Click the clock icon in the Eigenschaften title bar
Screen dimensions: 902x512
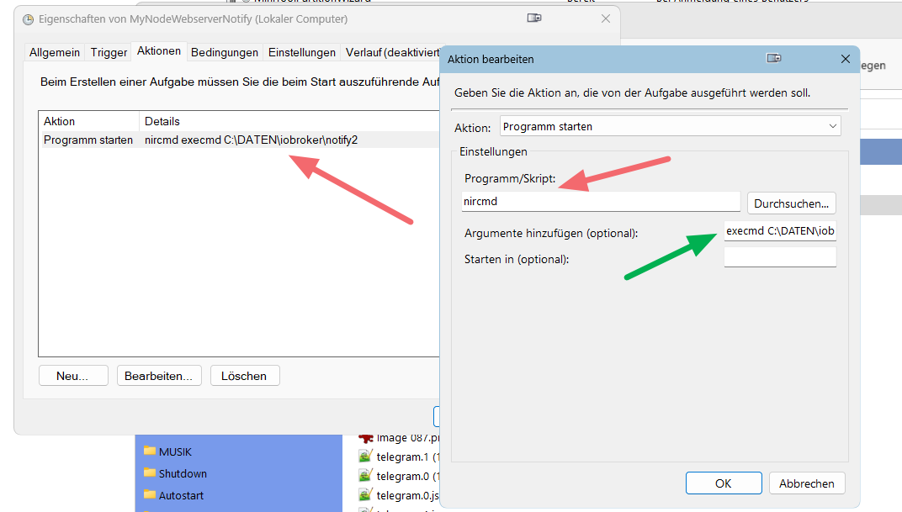(x=28, y=19)
